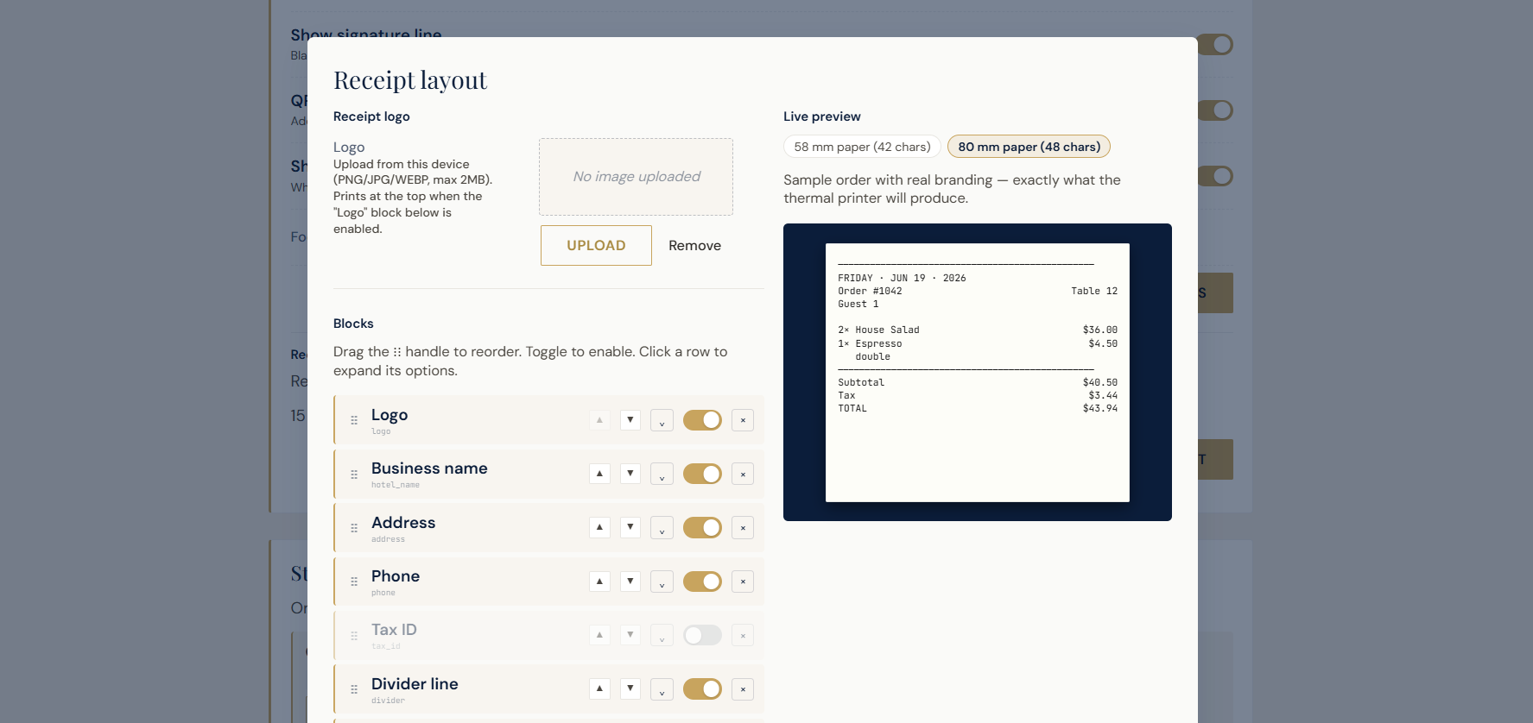
Task: Select the Address block row label
Action: [403, 523]
